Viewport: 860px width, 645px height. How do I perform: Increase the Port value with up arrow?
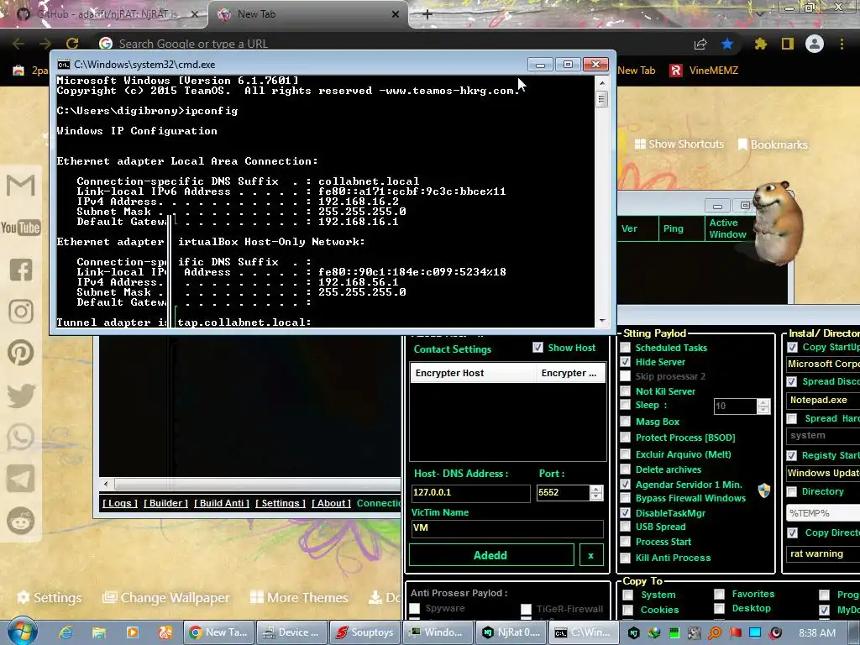click(596, 489)
